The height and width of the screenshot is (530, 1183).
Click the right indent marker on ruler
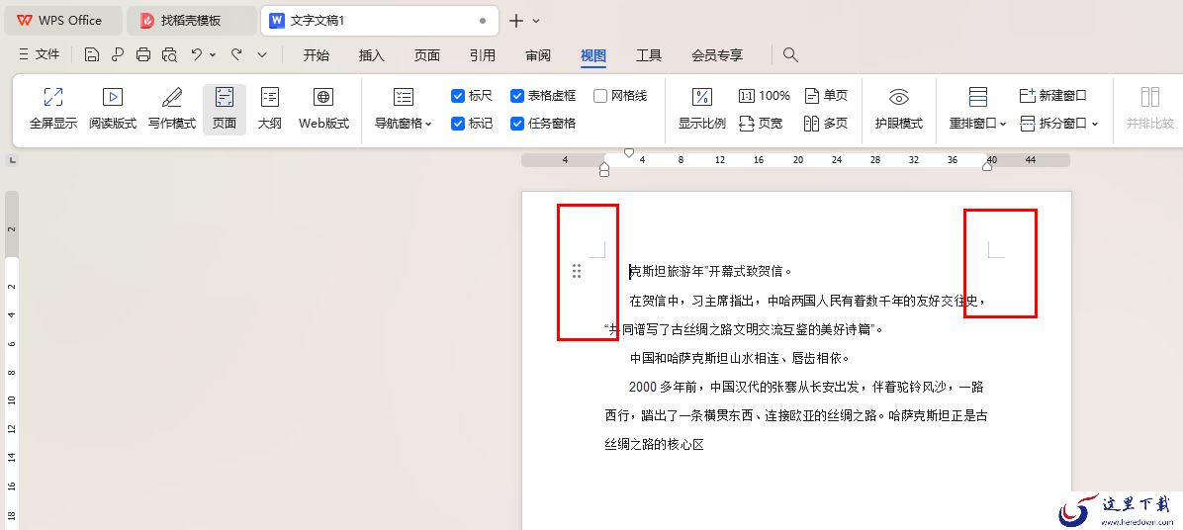987,166
